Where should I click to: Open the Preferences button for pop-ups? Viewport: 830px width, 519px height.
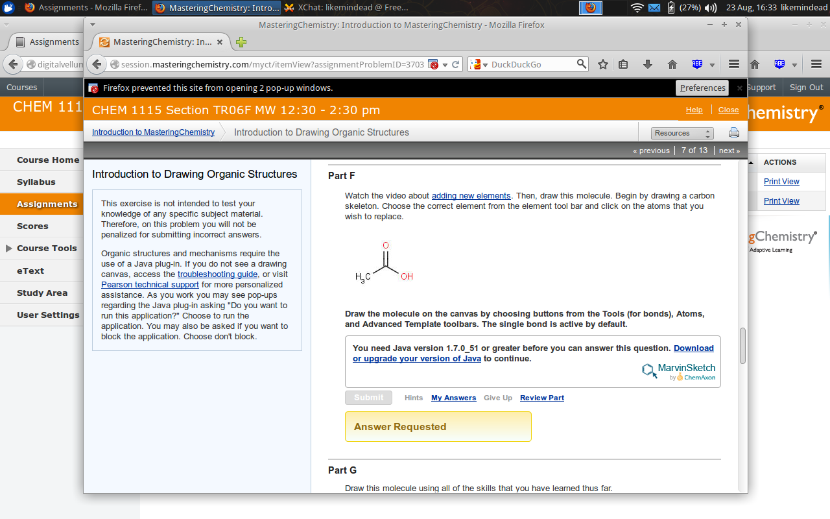pyautogui.click(x=702, y=88)
